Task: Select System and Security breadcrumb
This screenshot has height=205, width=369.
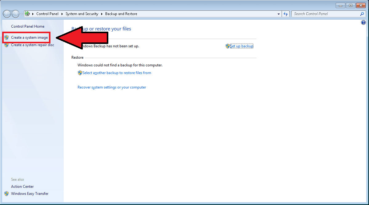Action: point(82,14)
